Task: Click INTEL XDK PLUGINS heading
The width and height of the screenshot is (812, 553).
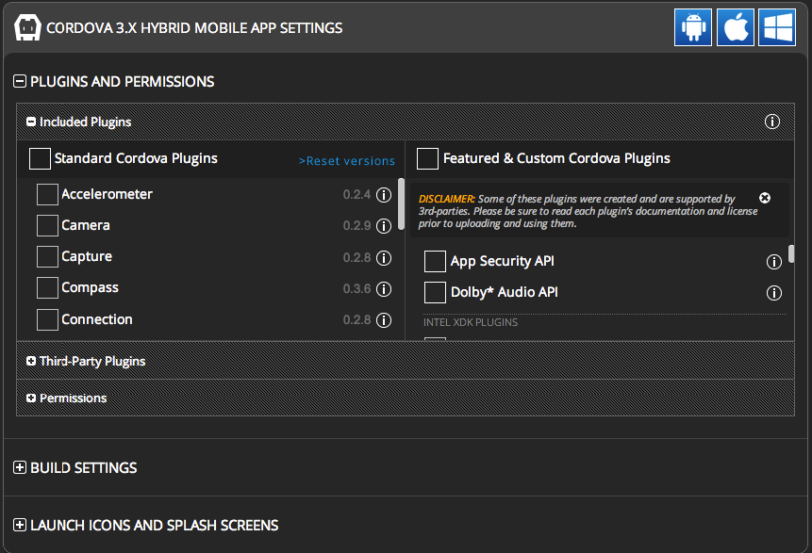Action: (471, 322)
